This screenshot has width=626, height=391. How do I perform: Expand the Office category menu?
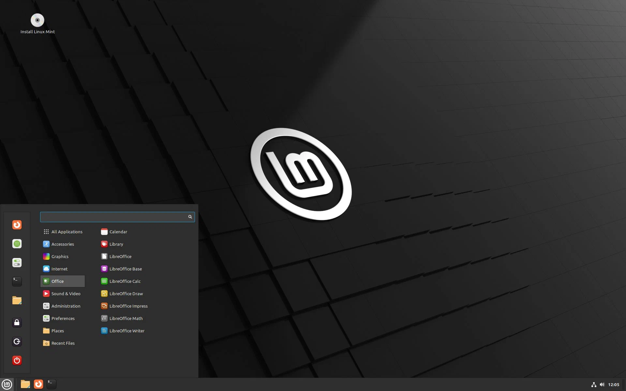click(x=63, y=281)
